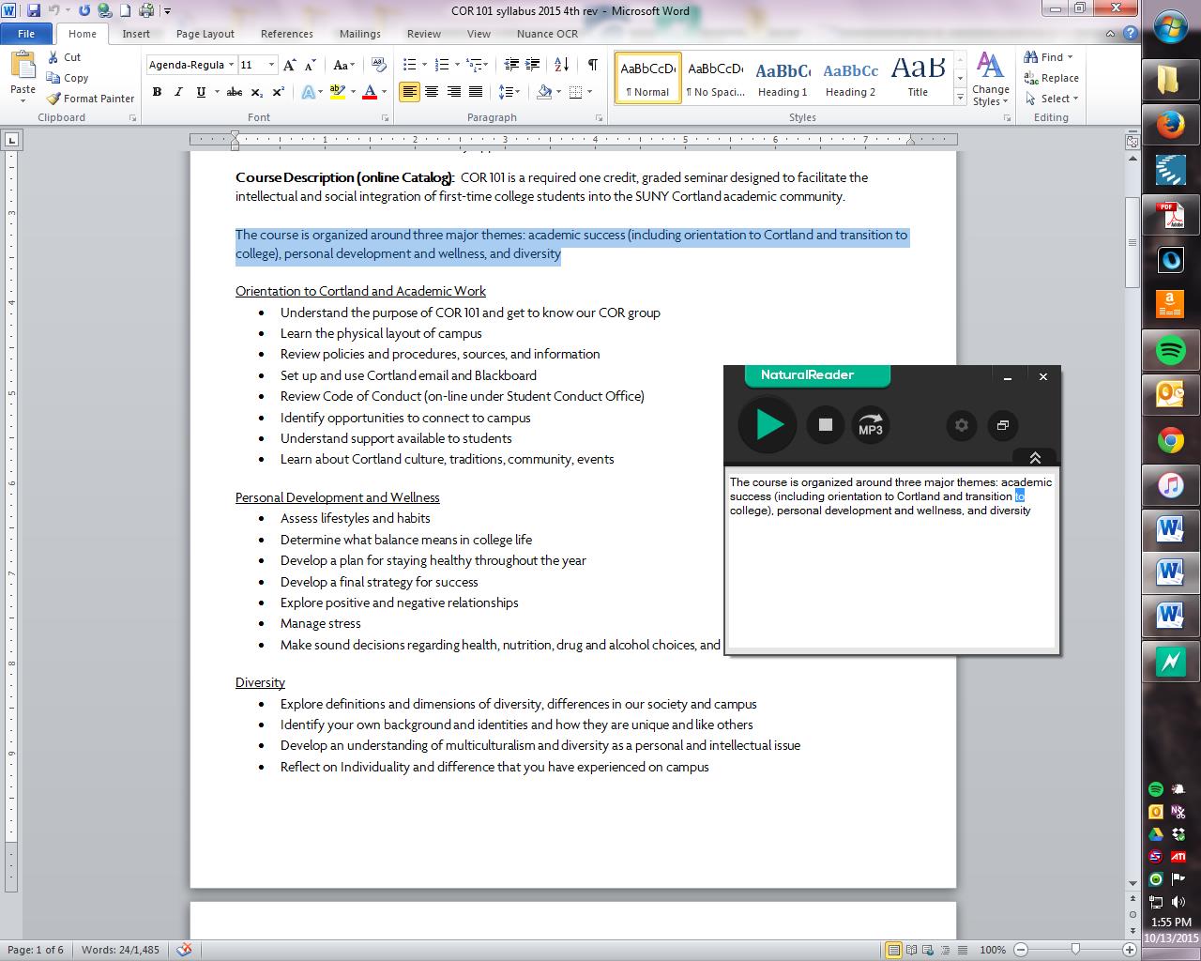
Task: Zoom in with plus button
Action: coord(1130,950)
